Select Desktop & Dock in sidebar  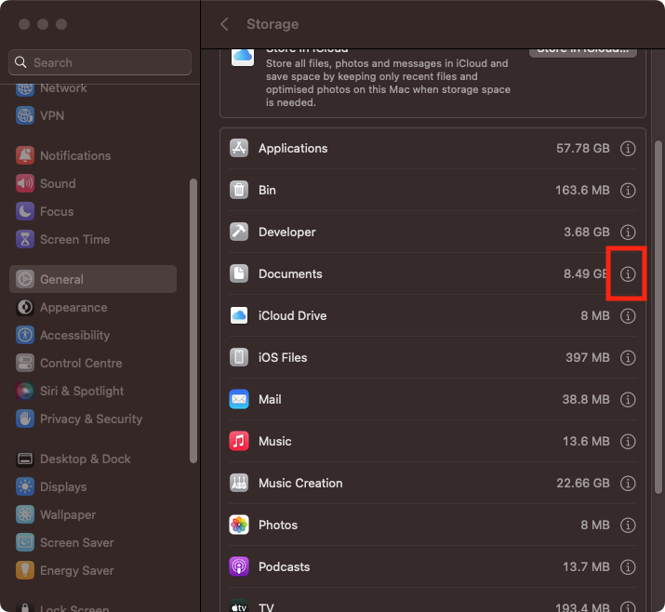(93, 459)
